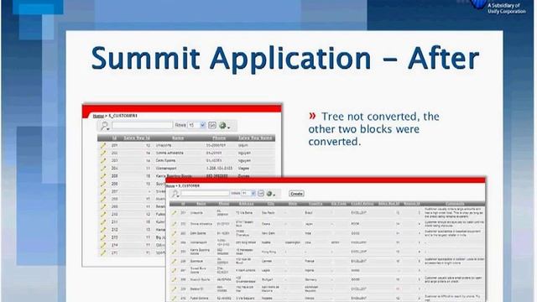Select 'Japan' country cell in front window
537x302 pixels.
pyautogui.click(x=309, y=224)
